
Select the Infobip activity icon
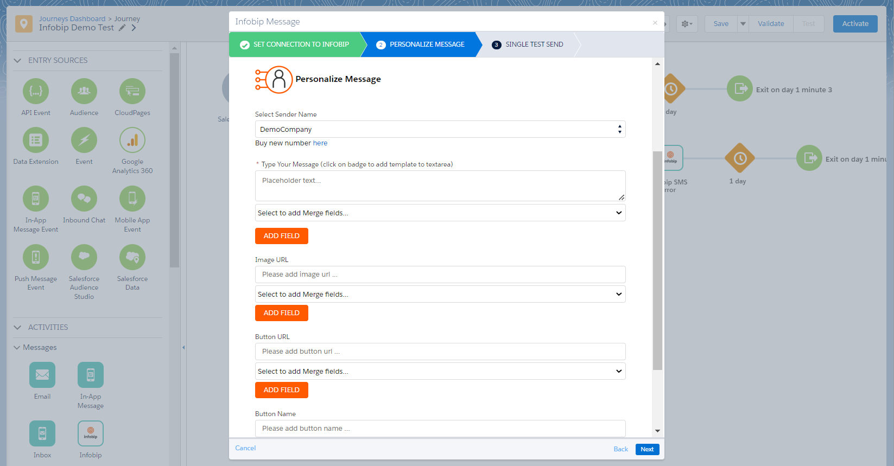point(91,433)
